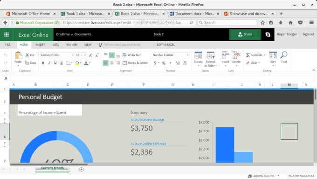Image resolution: width=317 pixels, height=179 pixels.
Task: Redo the last action
Action: (x=6, y=63)
